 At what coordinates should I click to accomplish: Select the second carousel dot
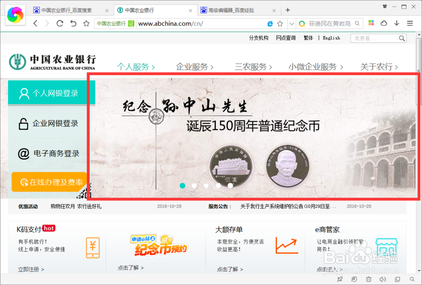(x=194, y=185)
